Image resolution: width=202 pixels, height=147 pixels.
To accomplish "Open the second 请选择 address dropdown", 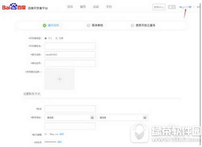I will (122, 118).
